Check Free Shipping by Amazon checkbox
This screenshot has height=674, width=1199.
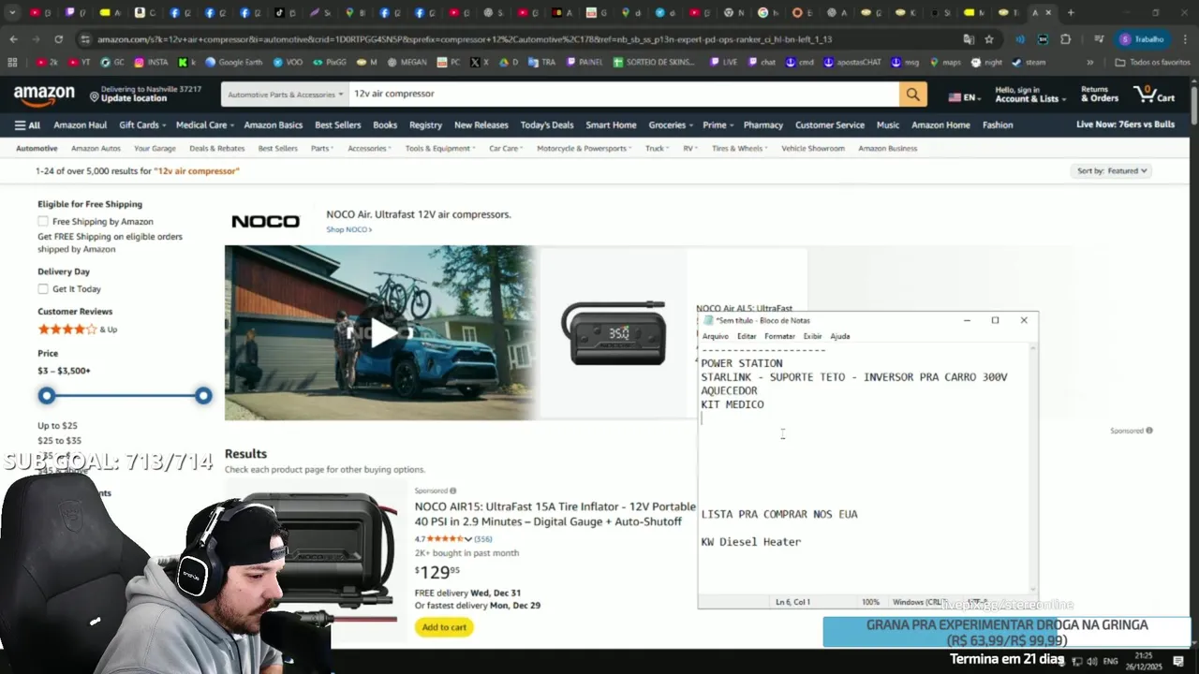click(x=43, y=222)
